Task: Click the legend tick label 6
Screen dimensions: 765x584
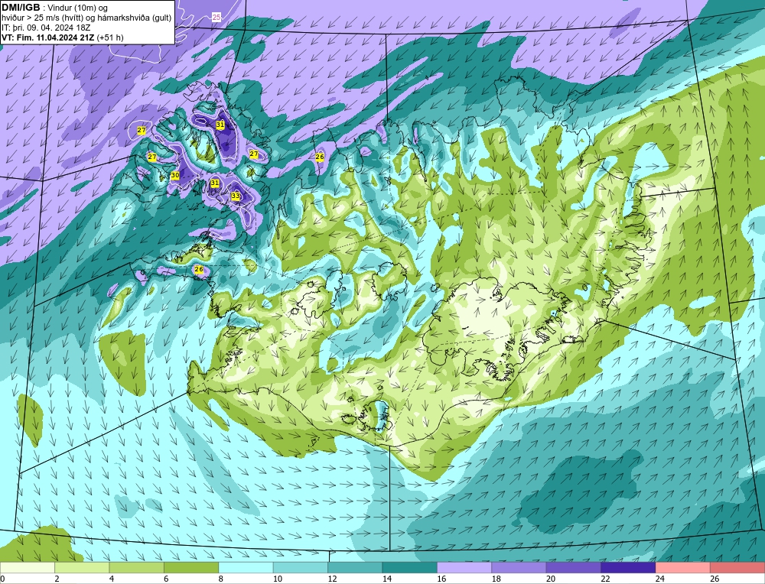Action: [166, 579]
